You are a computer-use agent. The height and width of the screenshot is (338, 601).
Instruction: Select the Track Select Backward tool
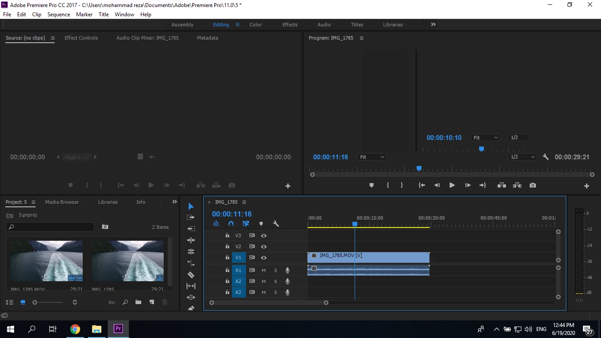tap(191, 229)
